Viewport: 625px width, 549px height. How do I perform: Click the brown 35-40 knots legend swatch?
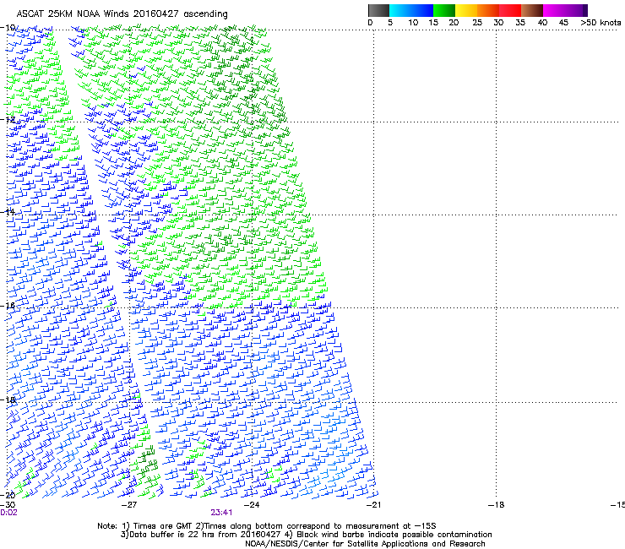tap(532, 10)
